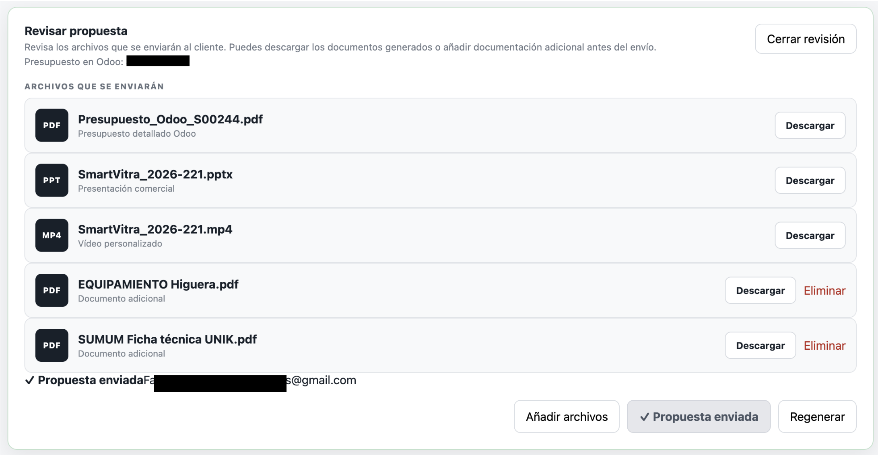Open the Odoo budget link
The width and height of the screenshot is (878, 455).
(x=158, y=61)
